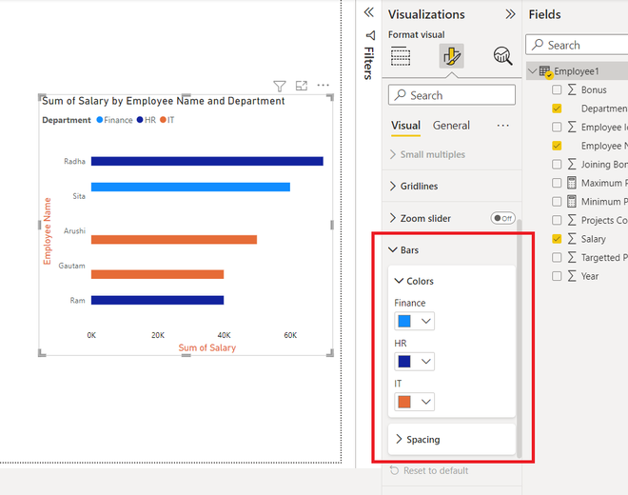The width and height of the screenshot is (628, 495).
Task: Click the sigma icon beside Salary
Action: click(572, 239)
